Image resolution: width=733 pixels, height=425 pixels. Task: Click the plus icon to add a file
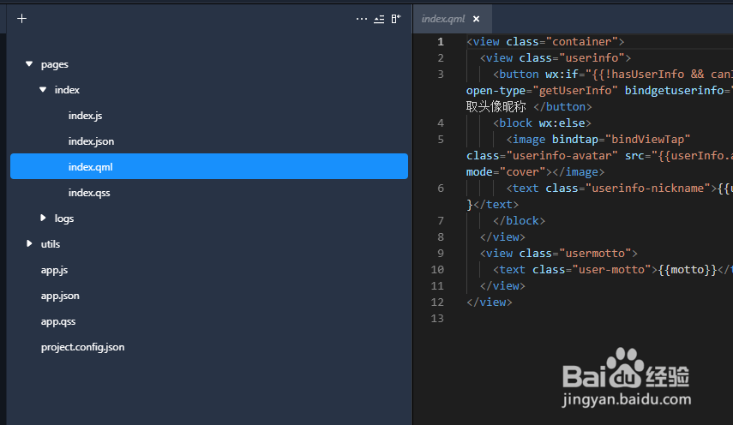click(22, 19)
